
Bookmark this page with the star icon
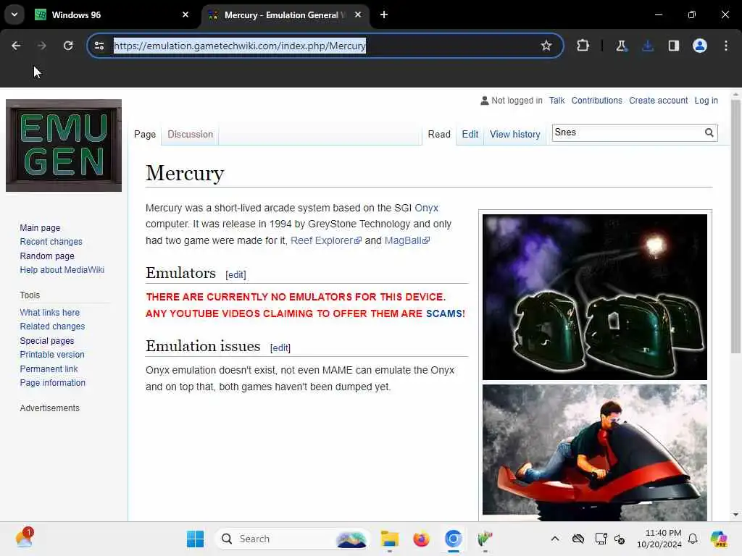click(x=546, y=46)
